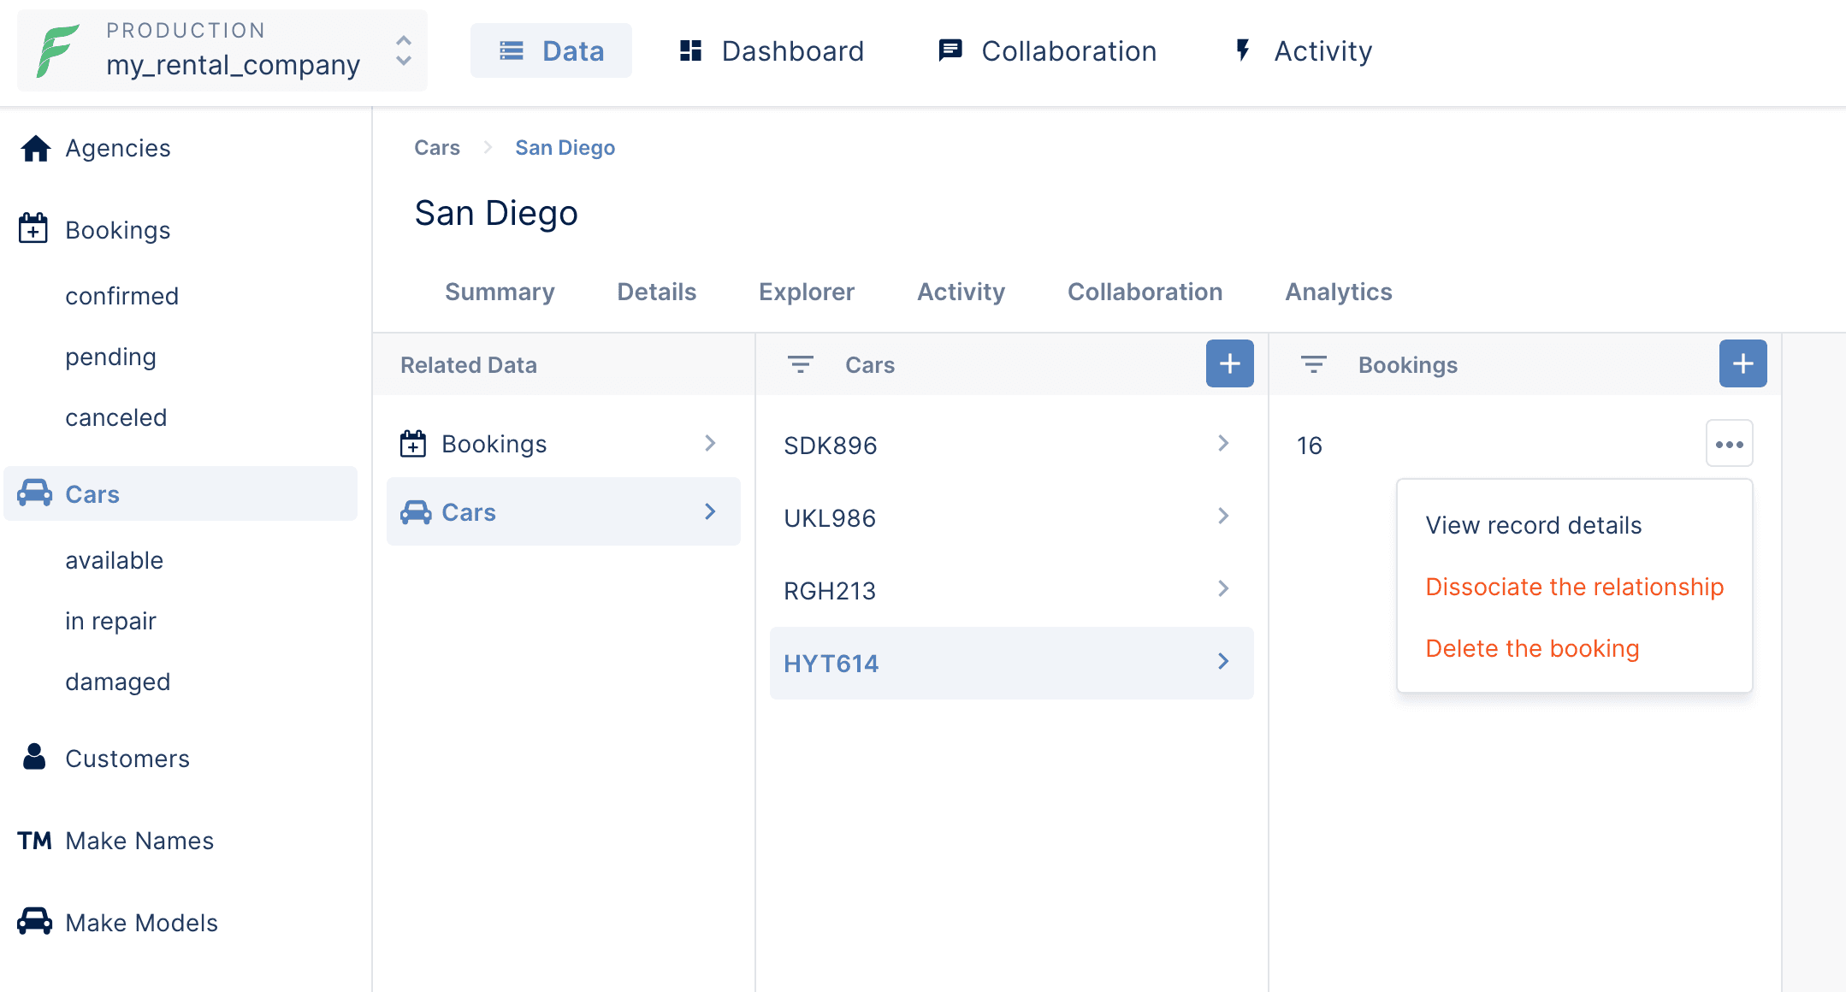Screen dimensions: 1846x992
Task: Expand the HYT614 row chevron
Action: [x=1223, y=661]
